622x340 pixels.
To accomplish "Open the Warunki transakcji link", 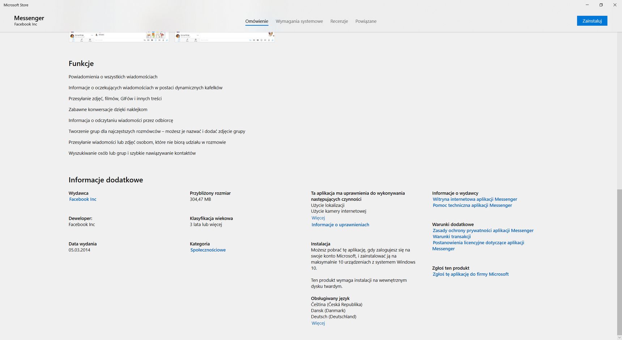I will (452, 236).
